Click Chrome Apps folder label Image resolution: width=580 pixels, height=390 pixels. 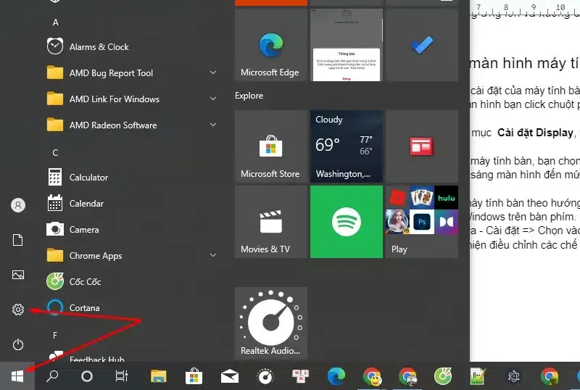(x=96, y=256)
